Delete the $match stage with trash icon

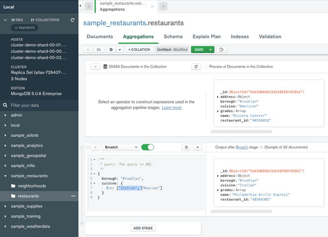(186, 147)
